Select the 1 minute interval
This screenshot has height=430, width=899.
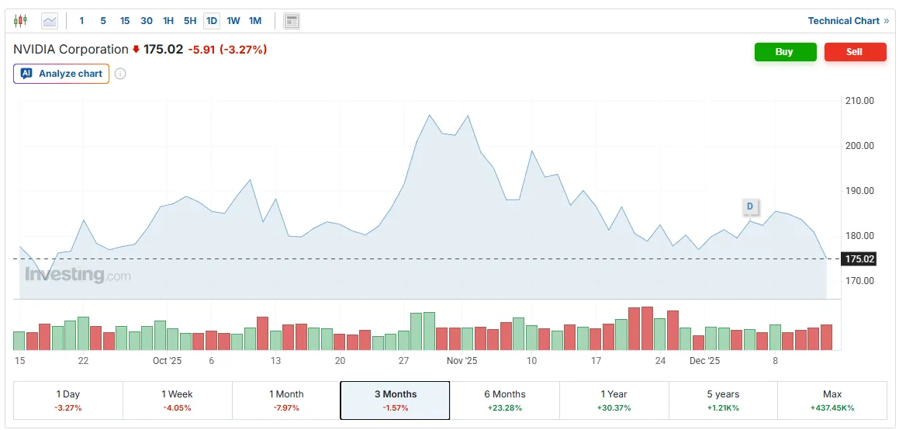coord(81,21)
